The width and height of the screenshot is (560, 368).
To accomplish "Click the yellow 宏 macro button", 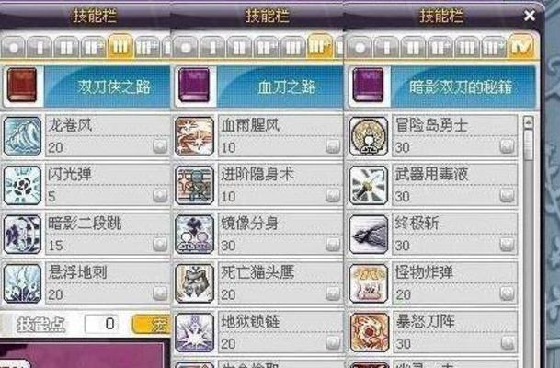I will click(x=152, y=324).
